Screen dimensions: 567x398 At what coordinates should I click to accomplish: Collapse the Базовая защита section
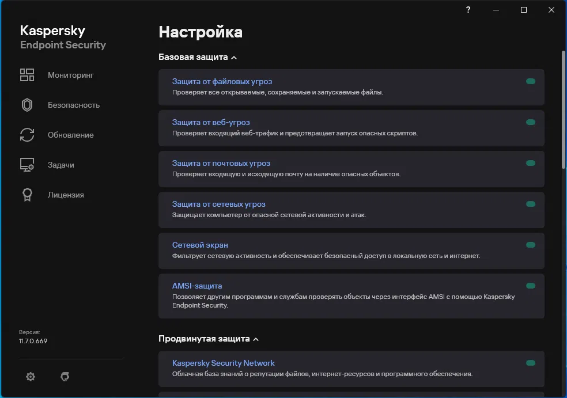(233, 58)
